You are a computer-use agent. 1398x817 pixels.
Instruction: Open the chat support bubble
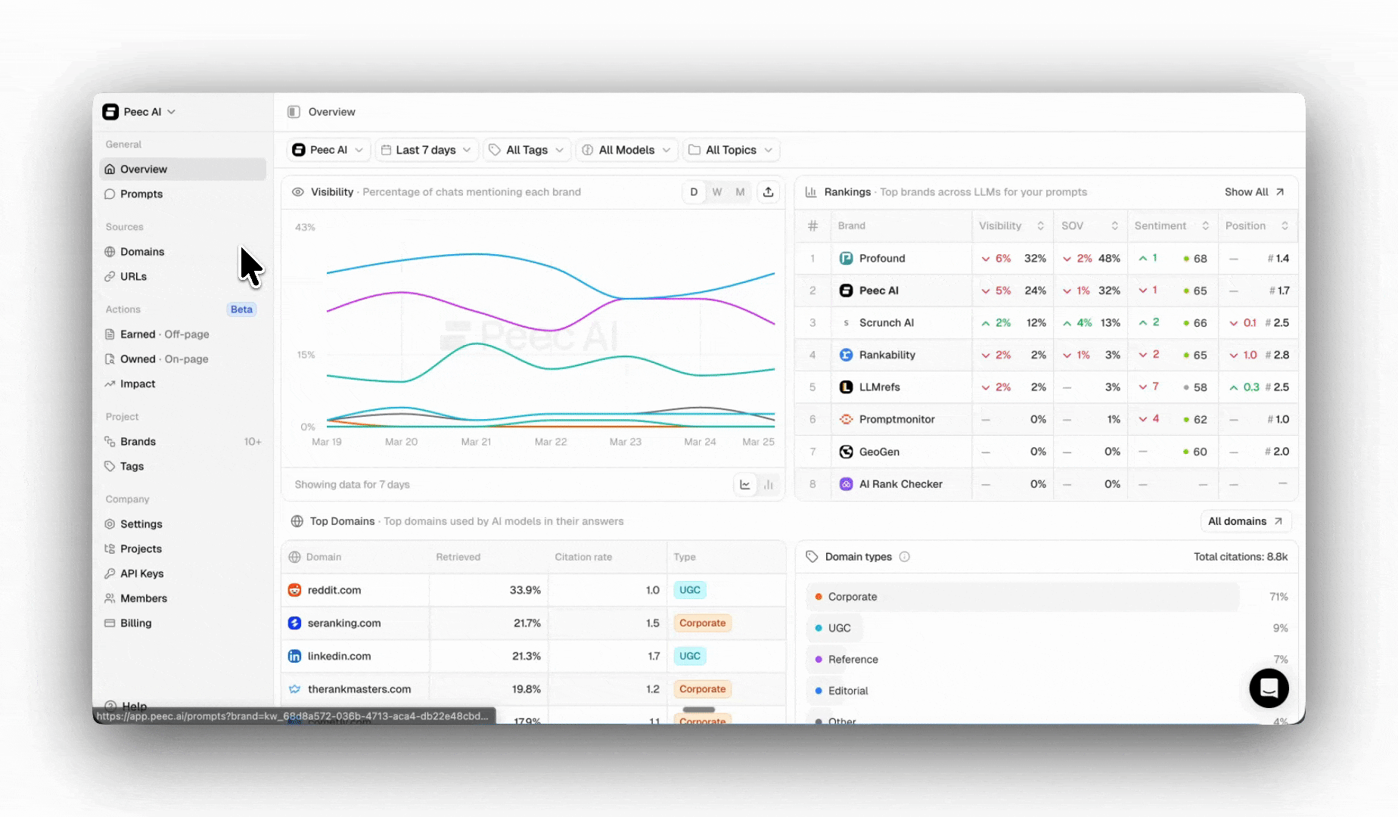(x=1269, y=688)
